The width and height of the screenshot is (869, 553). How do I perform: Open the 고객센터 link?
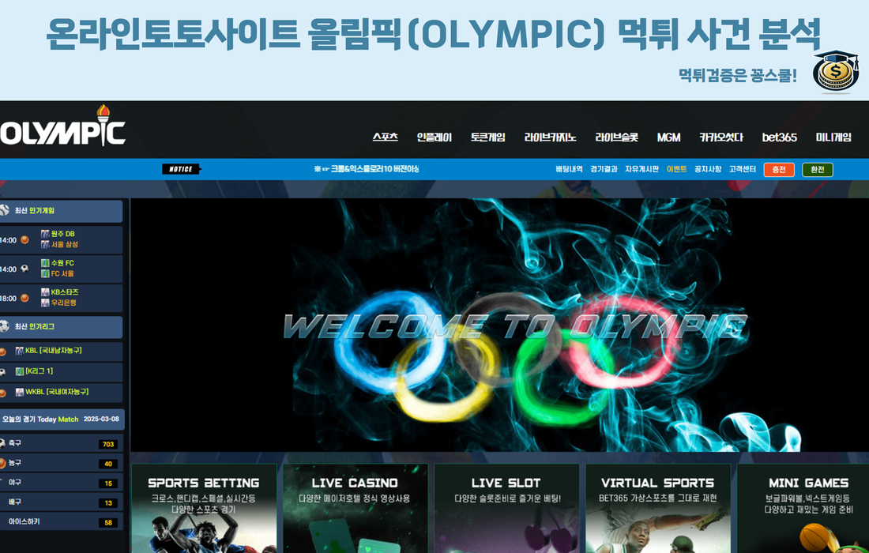click(x=742, y=169)
